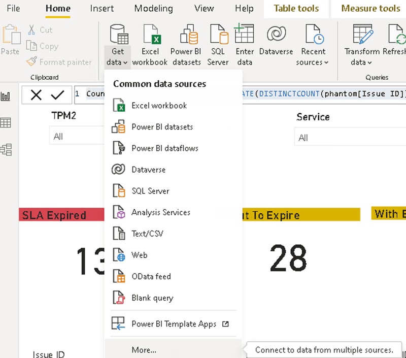This screenshot has height=358, width=406.
Task: Switch to the Modeling ribbon tab
Action: (x=153, y=9)
